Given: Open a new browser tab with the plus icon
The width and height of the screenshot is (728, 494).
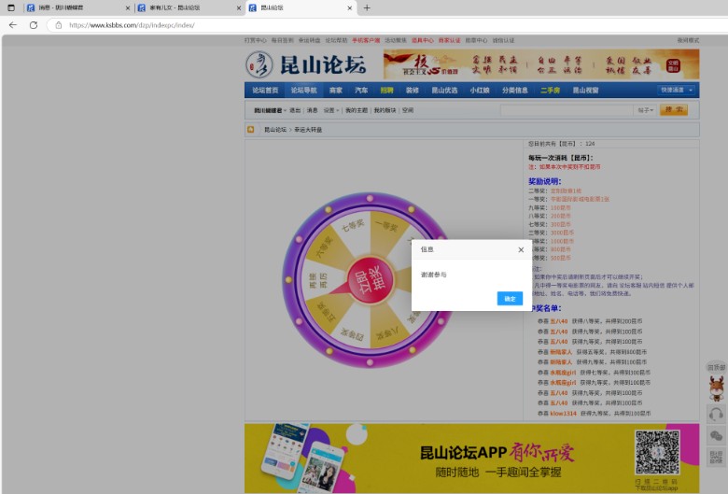Looking at the screenshot, I should [x=367, y=7].
